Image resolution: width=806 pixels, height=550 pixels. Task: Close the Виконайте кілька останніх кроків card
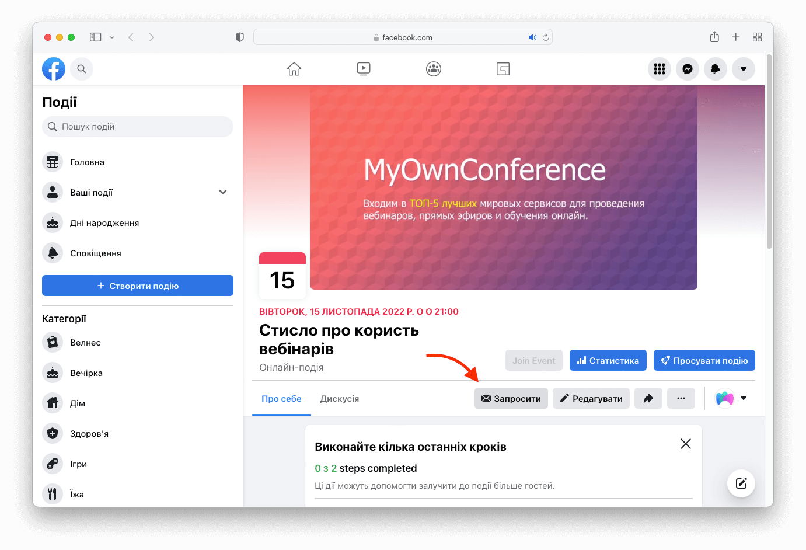[686, 444]
